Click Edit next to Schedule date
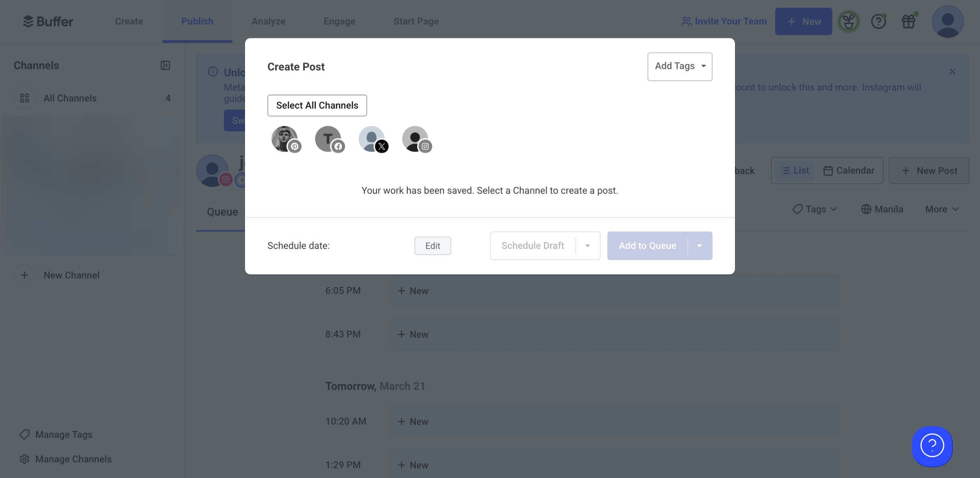This screenshot has width=980, height=478. [x=433, y=246]
